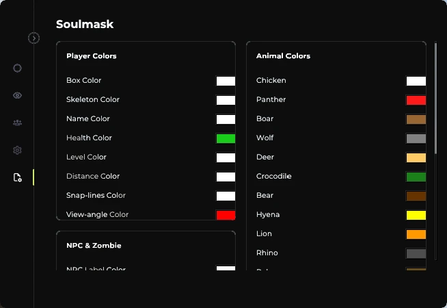Click the Skeleton Color label
The image size is (447, 308).
point(93,99)
